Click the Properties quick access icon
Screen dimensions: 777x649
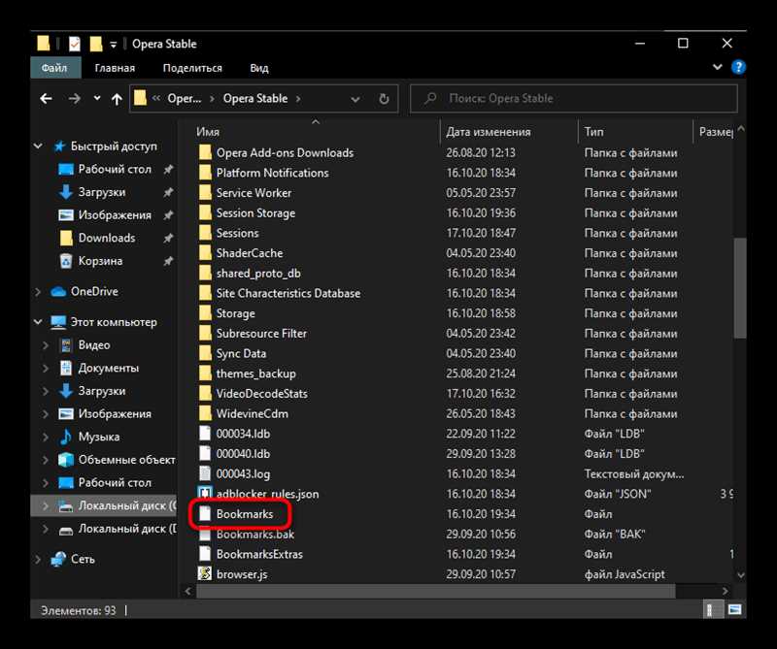[x=75, y=44]
